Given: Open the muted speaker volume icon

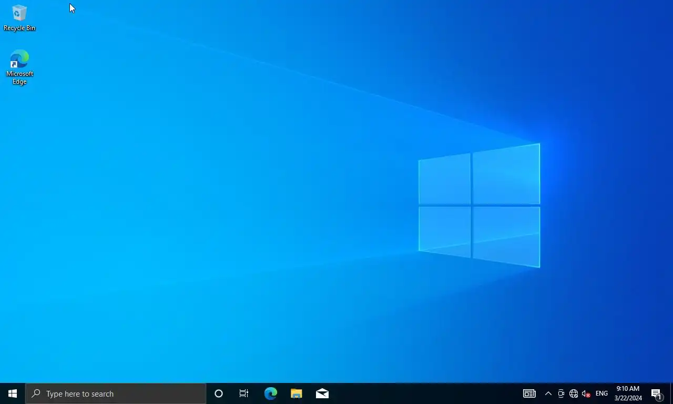Looking at the screenshot, I should point(586,393).
